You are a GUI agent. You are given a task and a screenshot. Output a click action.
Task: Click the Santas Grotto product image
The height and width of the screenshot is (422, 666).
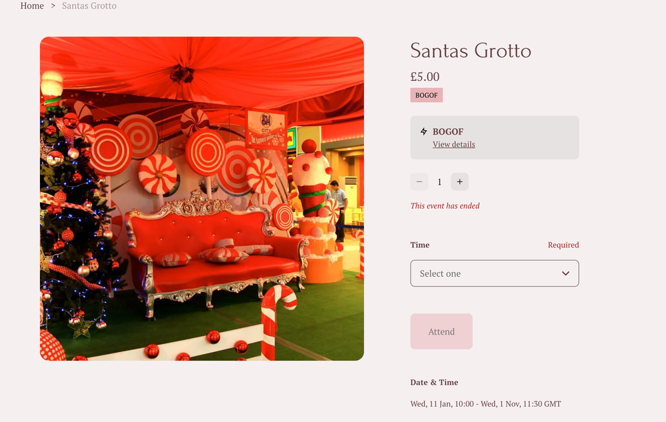tap(202, 199)
